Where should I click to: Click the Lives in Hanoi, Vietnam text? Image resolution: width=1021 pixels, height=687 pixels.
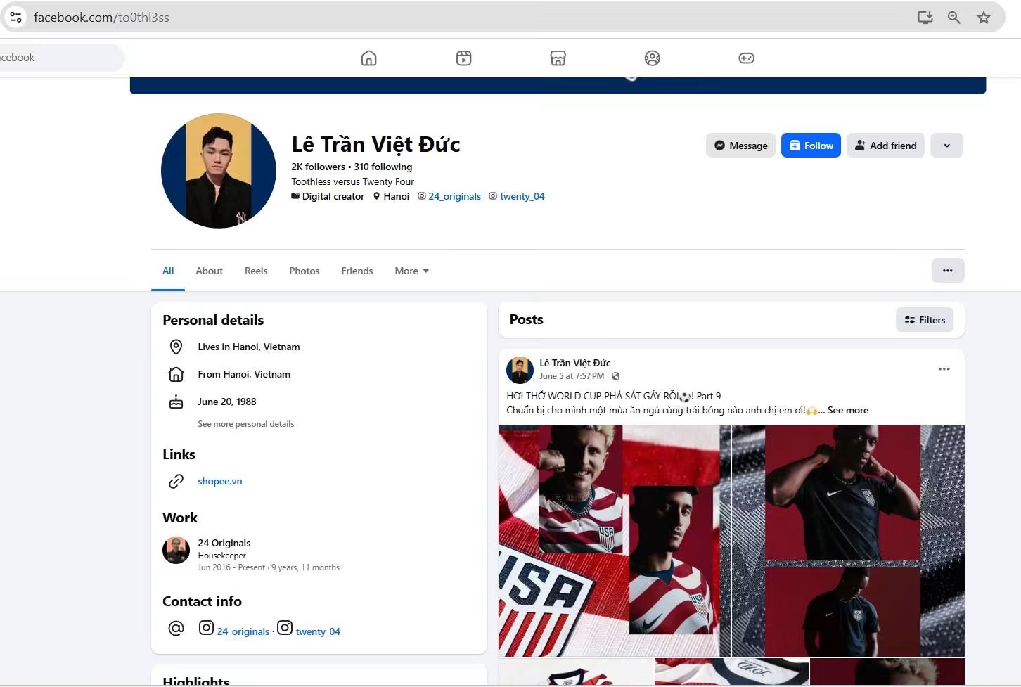pos(249,347)
